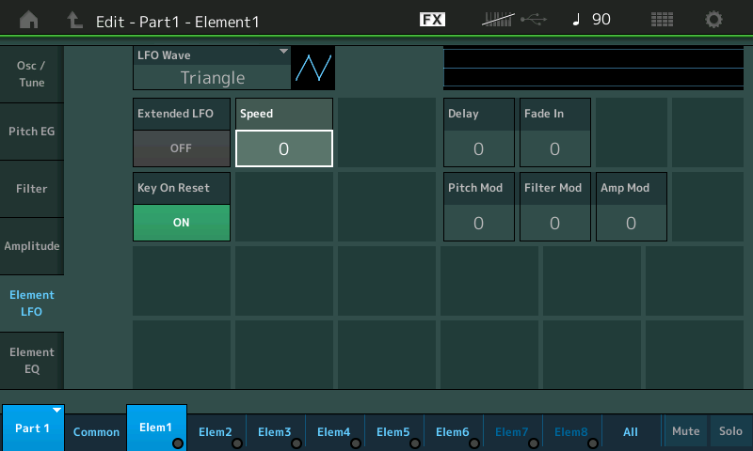The height and width of the screenshot is (451, 753).
Task: Open the LFO Wave dropdown
Action: pyautogui.click(x=211, y=69)
